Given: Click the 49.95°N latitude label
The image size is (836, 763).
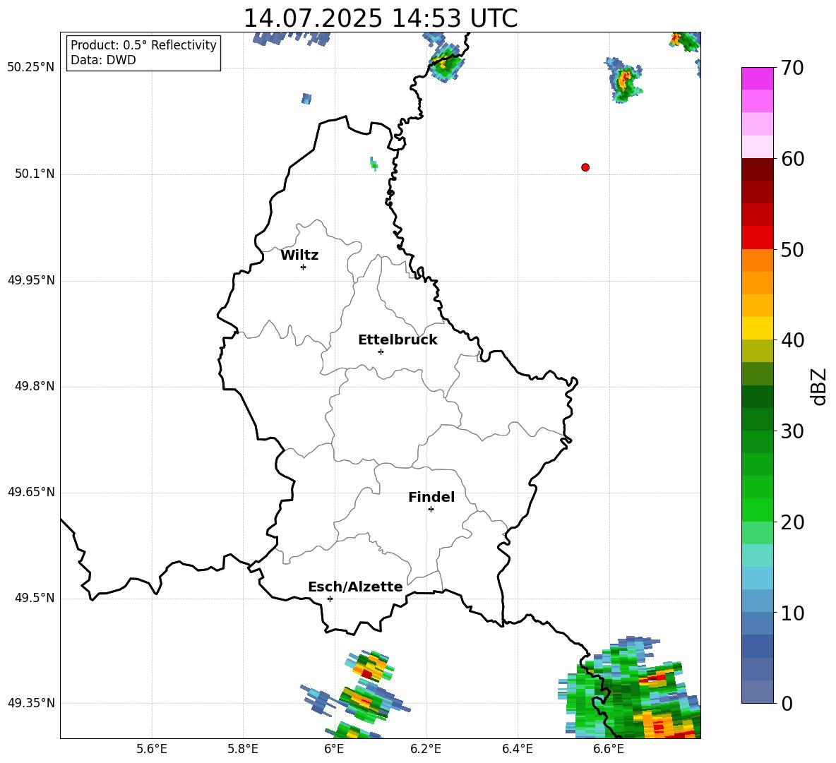Looking at the screenshot, I should click(31, 280).
